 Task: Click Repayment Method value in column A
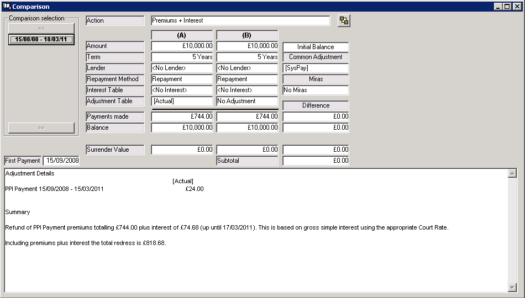[x=182, y=79]
